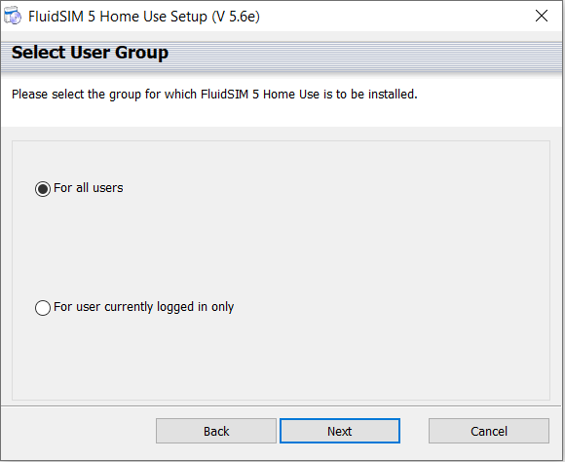Click empty space between the two radio options
Screen dimensions: 565x462
tap(282, 248)
